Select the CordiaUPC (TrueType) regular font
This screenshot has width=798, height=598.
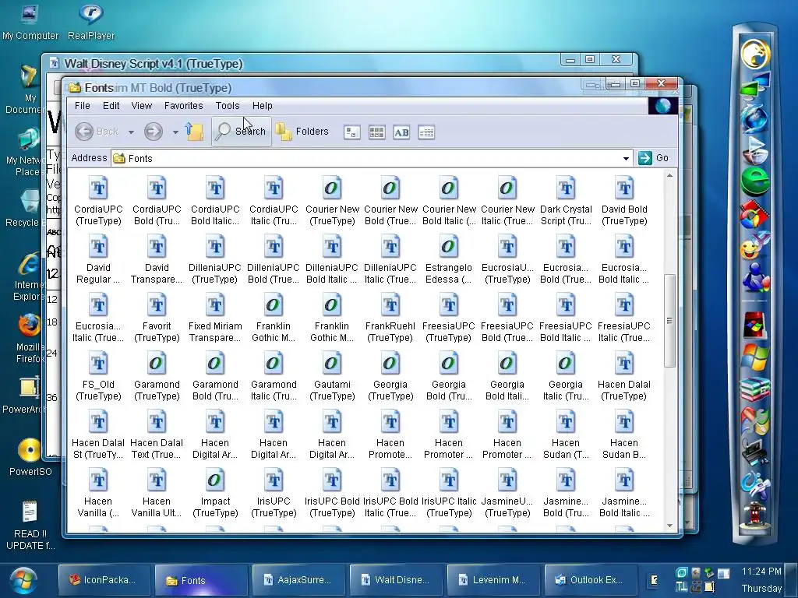98,202
